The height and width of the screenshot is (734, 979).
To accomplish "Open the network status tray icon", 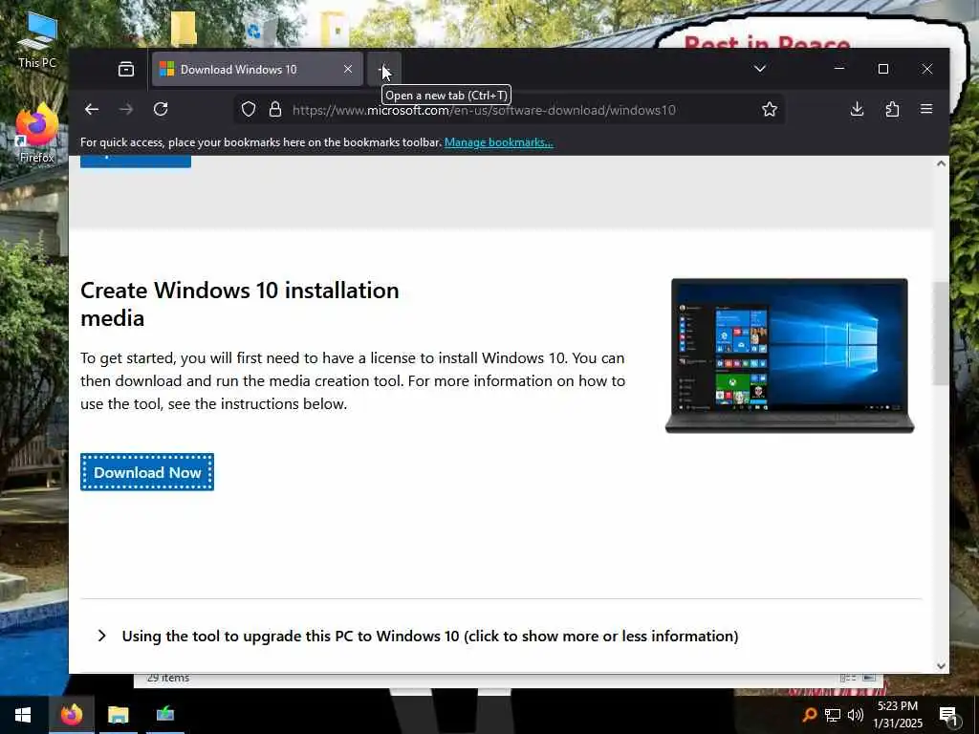I will [x=833, y=715].
